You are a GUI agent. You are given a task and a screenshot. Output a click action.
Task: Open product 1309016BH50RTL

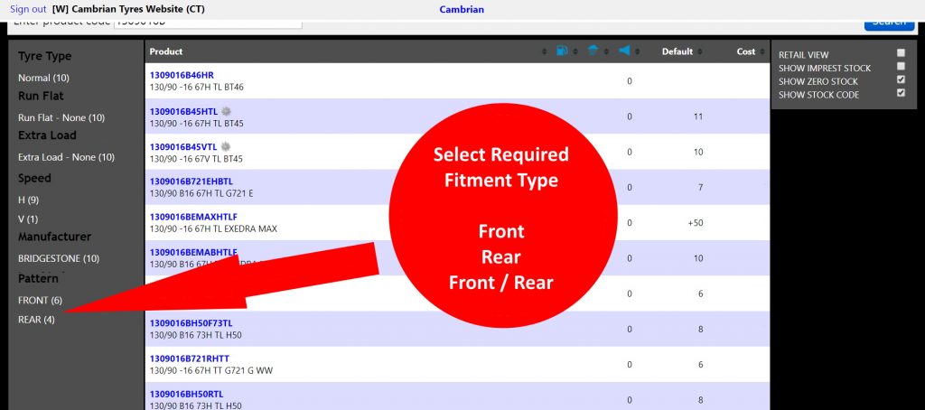click(x=186, y=394)
